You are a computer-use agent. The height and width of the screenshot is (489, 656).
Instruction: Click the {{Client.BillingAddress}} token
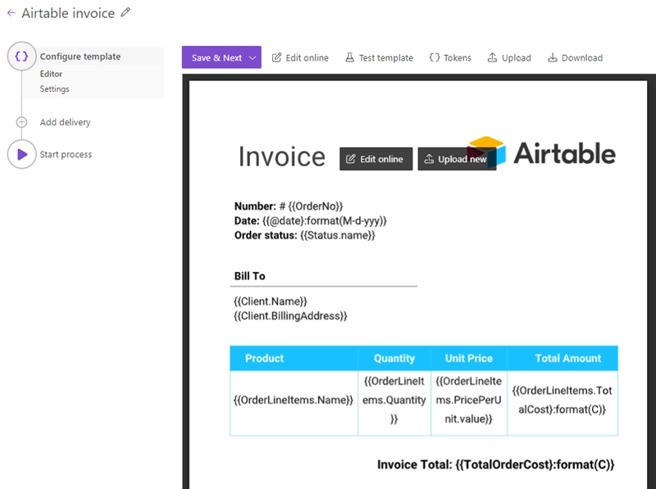click(x=290, y=316)
